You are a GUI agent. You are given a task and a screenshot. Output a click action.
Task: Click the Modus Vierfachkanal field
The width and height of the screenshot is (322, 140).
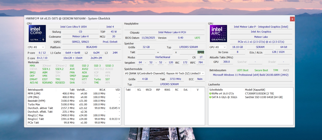(162, 57)
